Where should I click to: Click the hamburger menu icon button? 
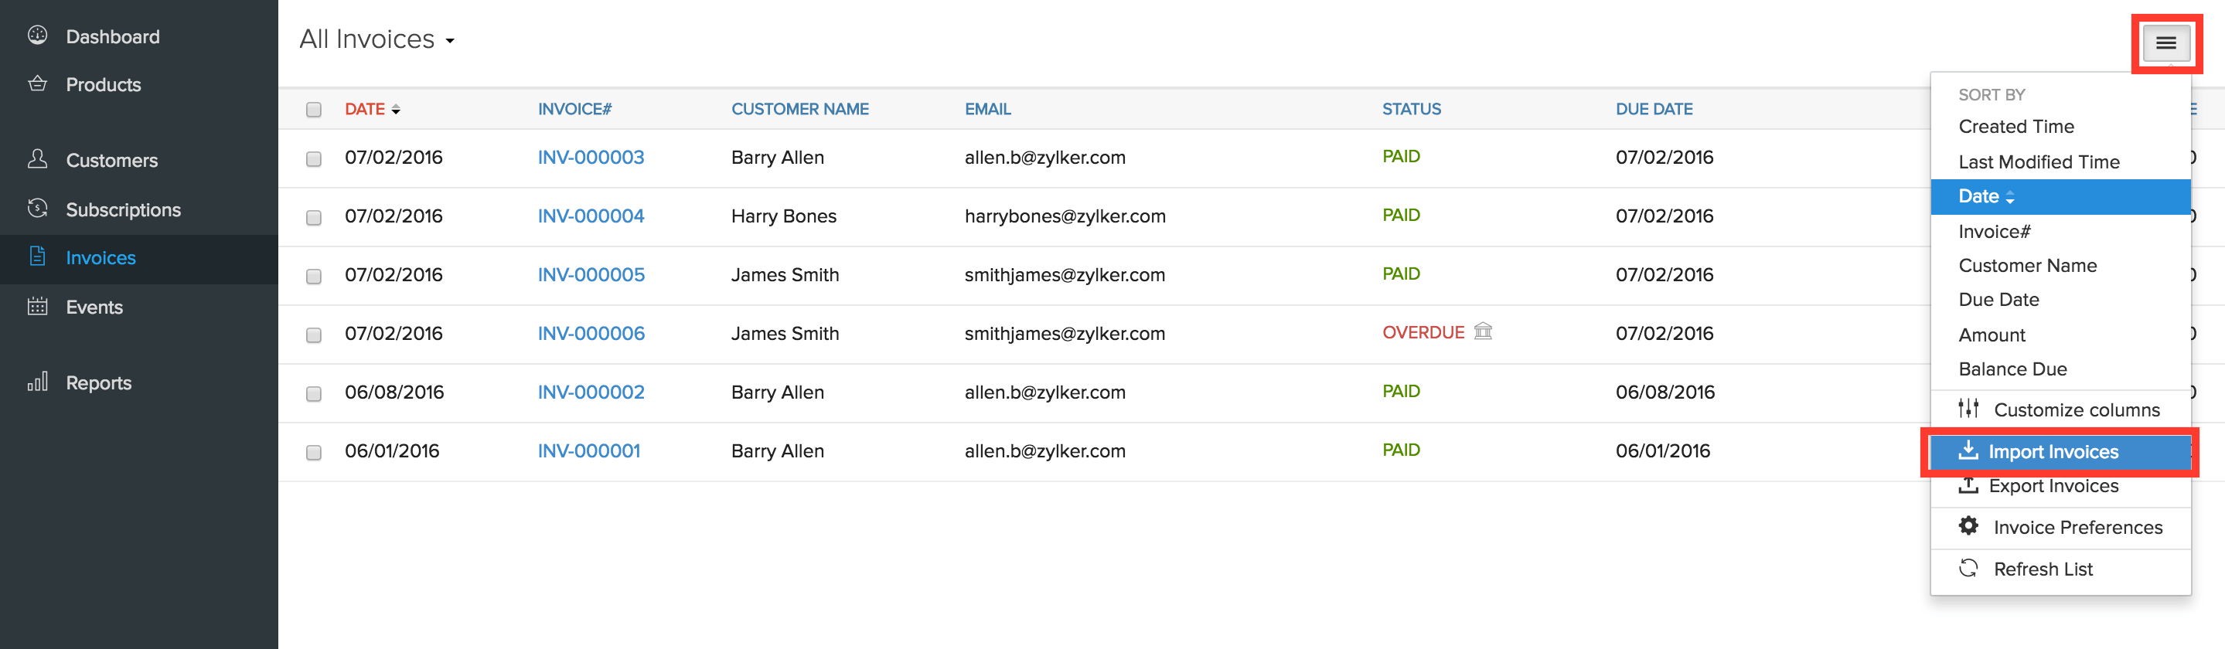2165,43
